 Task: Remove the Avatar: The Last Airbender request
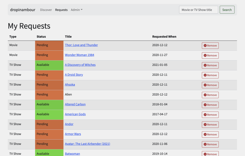point(210,144)
